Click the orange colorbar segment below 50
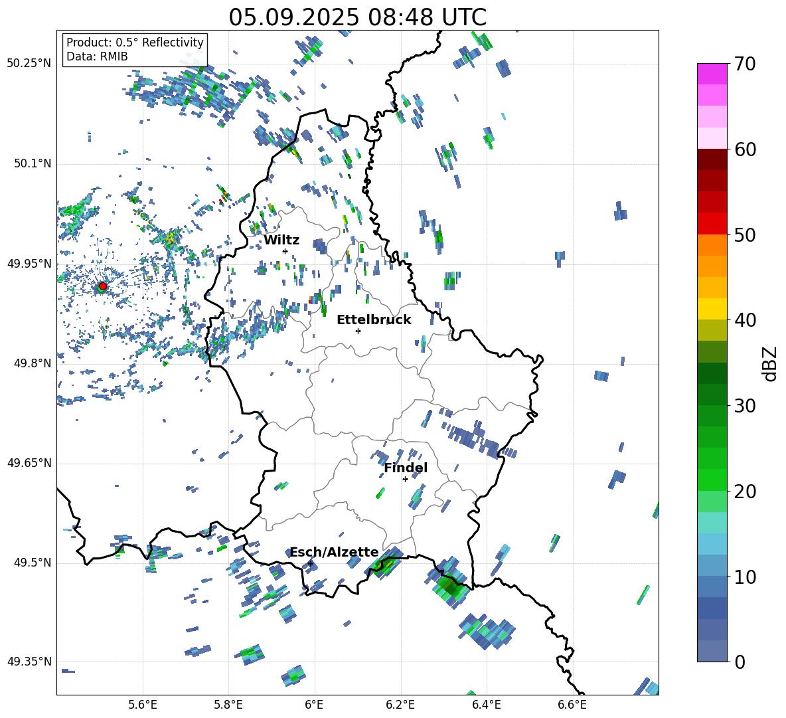Image resolution: width=786 pixels, height=718 pixels. click(x=712, y=245)
